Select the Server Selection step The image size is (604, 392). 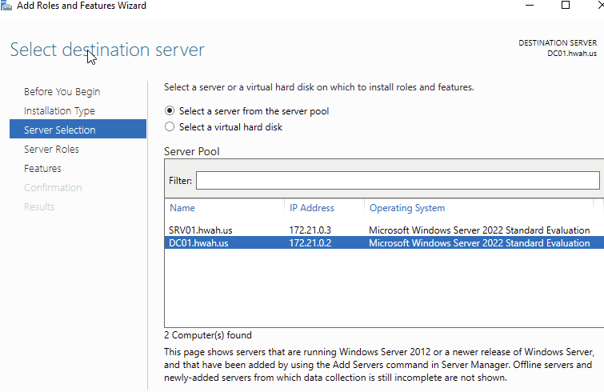(x=60, y=130)
